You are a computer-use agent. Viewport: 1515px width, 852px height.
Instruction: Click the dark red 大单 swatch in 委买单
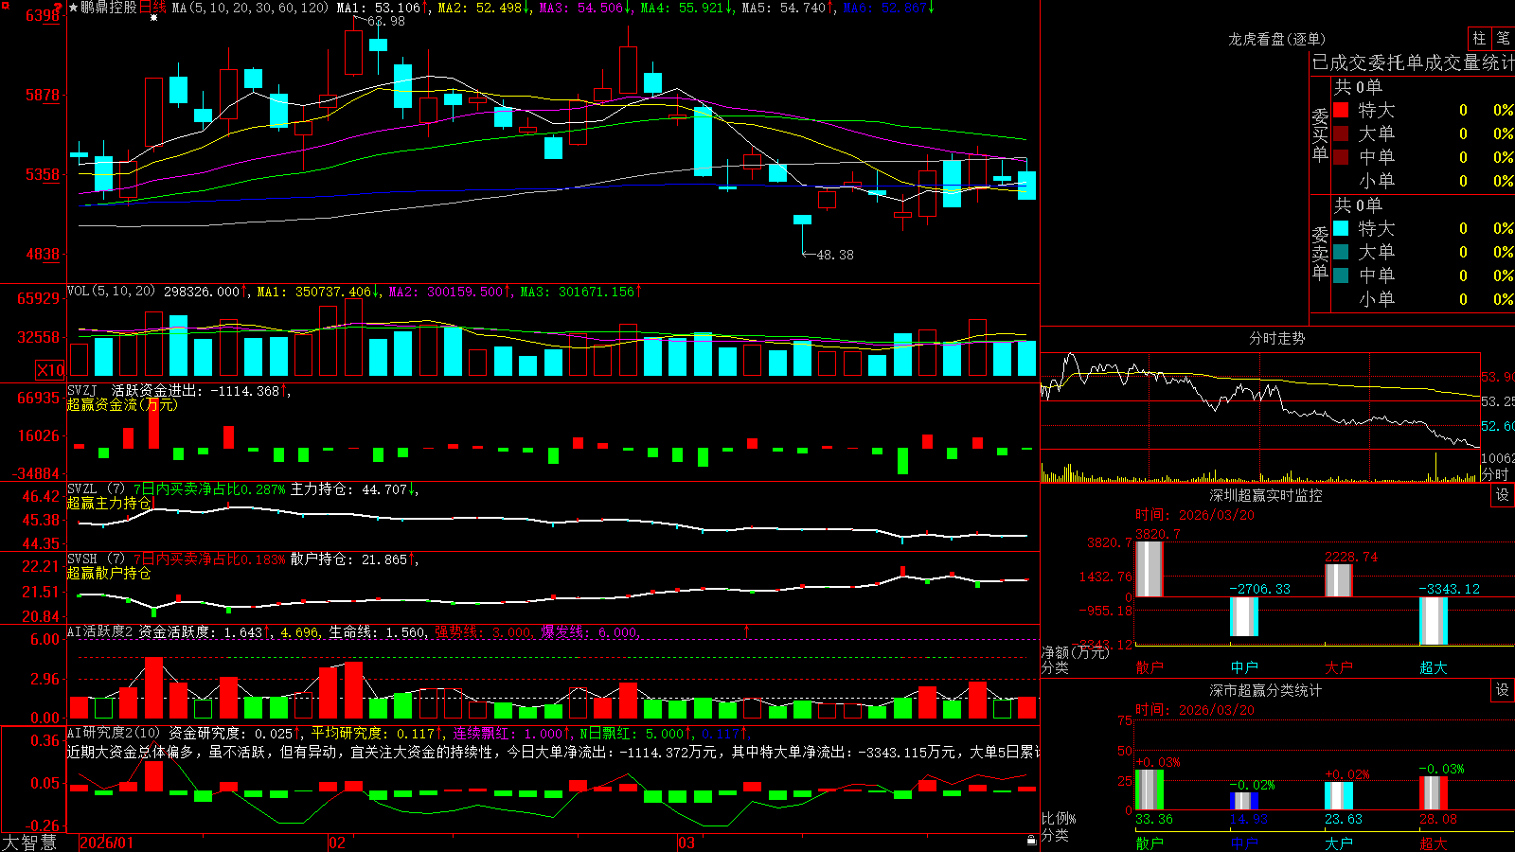1341,133
